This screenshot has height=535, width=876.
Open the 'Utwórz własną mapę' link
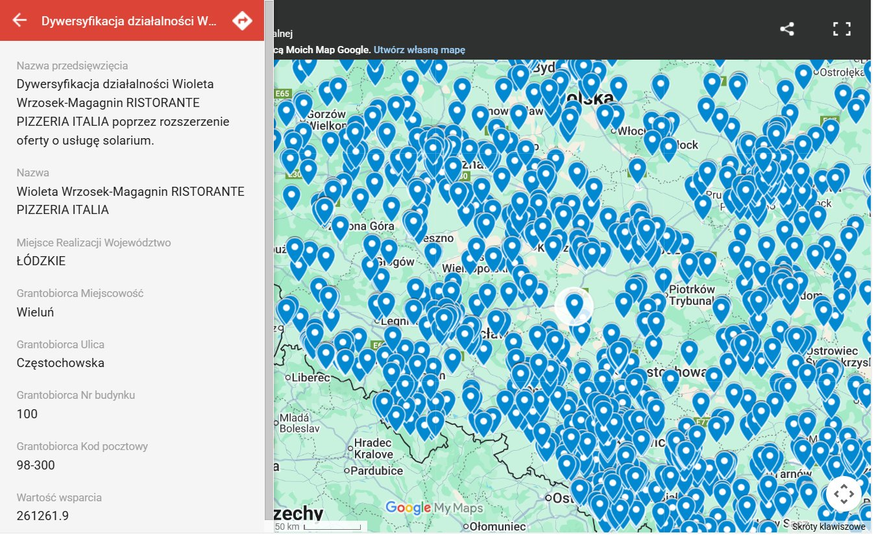click(x=419, y=50)
